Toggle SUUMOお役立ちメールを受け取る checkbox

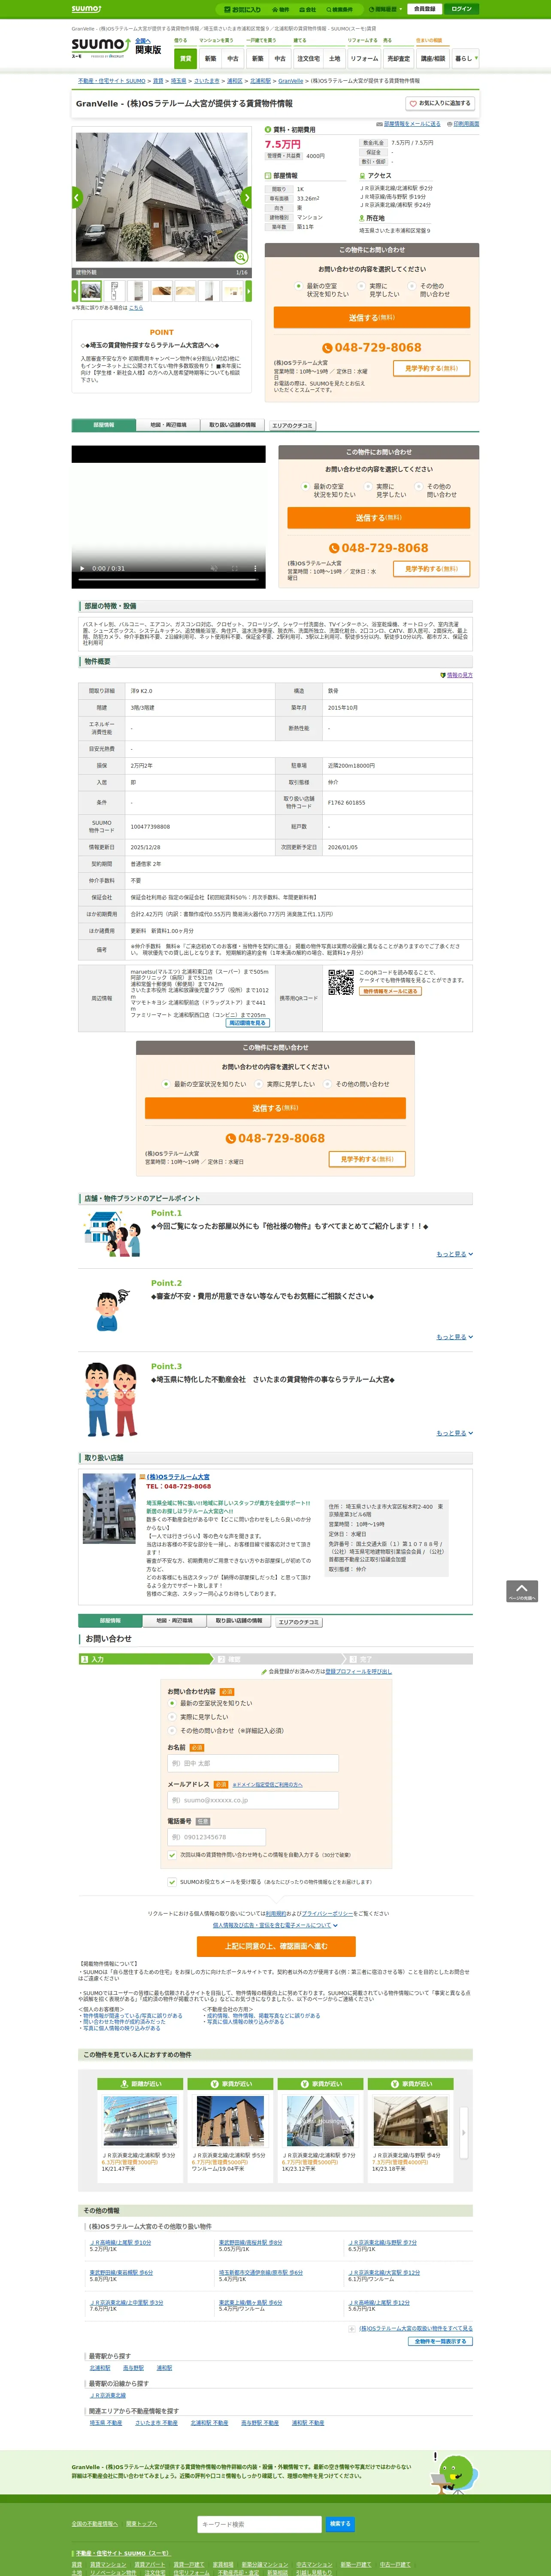pyautogui.click(x=173, y=1882)
